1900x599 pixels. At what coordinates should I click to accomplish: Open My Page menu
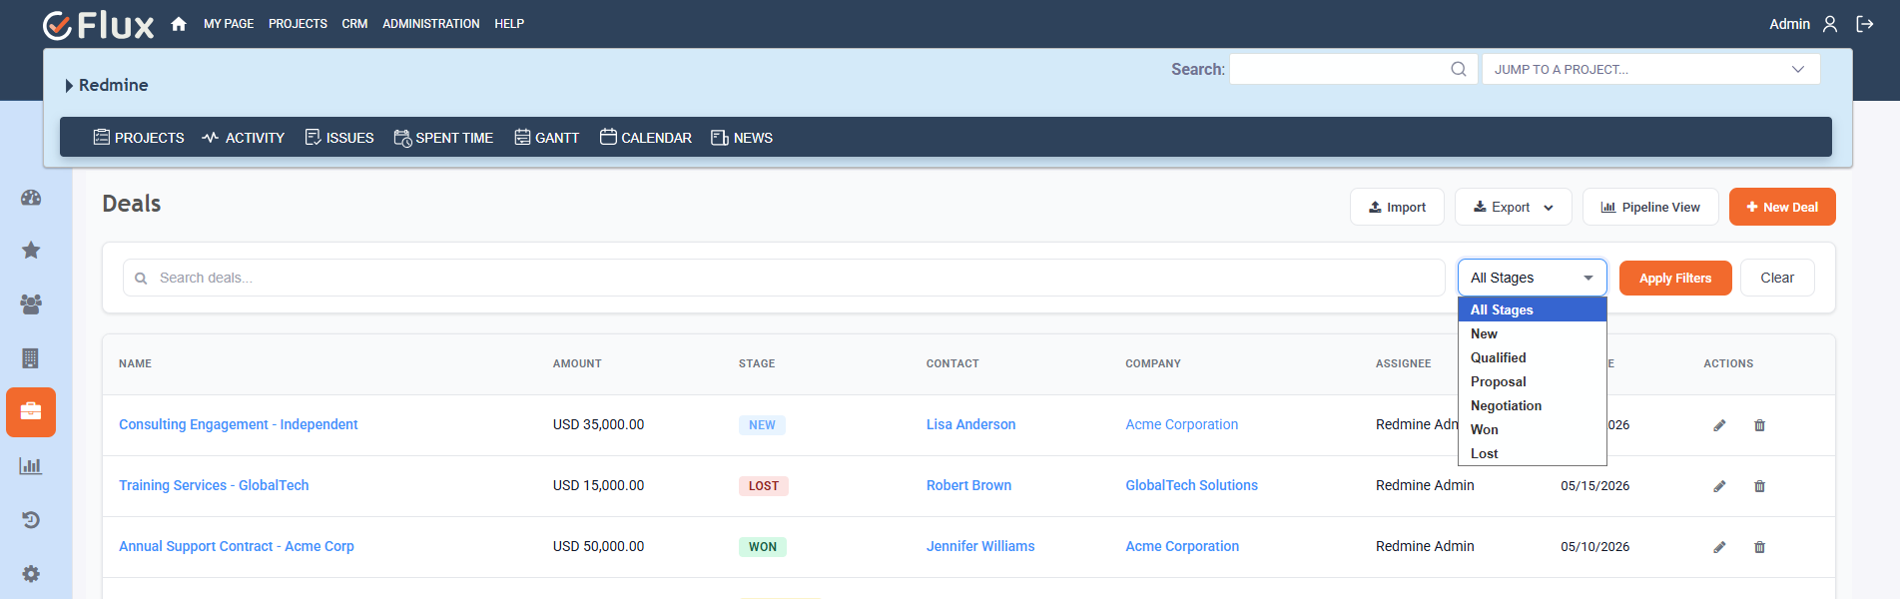(x=229, y=24)
